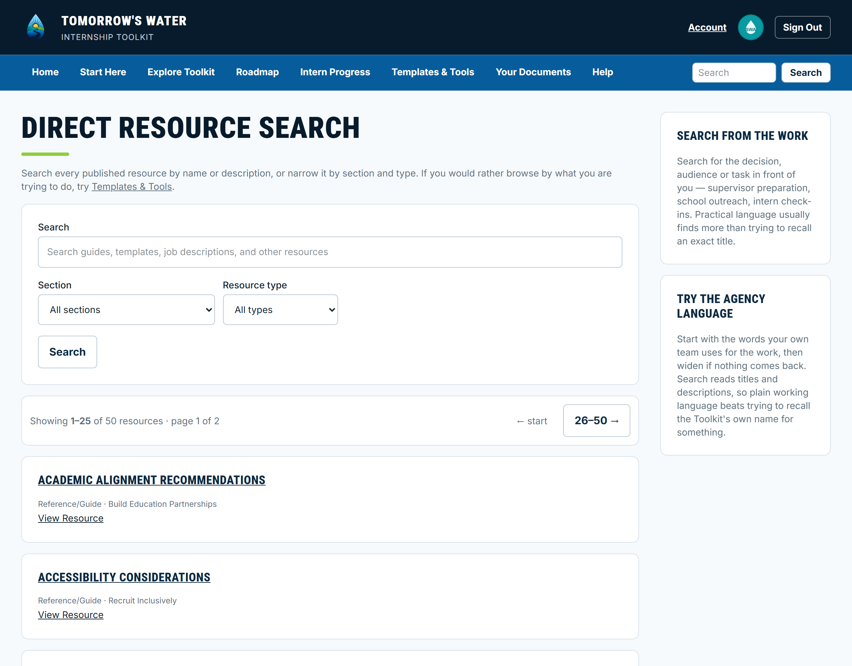
Task: Click 'Showing 1–25 of 50 resources' text
Action: point(97,421)
